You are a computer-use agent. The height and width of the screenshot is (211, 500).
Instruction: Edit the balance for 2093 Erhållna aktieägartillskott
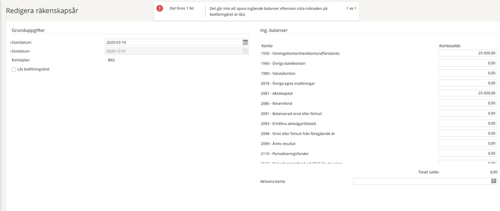[x=467, y=123]
